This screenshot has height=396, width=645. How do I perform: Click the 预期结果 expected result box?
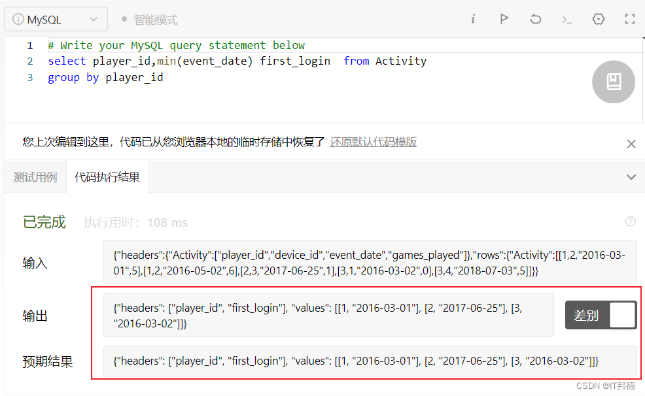click(370, 361)
